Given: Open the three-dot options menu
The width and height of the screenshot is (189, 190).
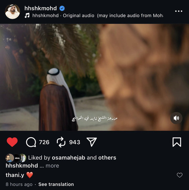Looking at the screenshot, I should [x=179, y=11].
